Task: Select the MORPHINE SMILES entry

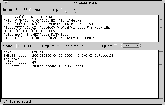Action: 50,38
